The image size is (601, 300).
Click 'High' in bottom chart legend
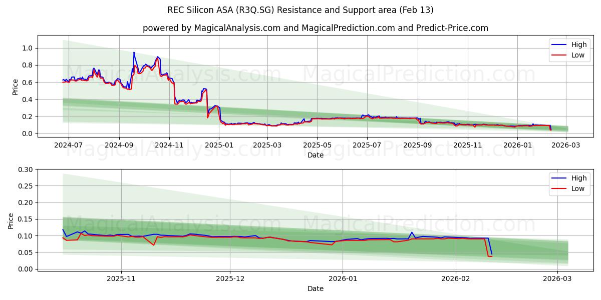coord(579,178)
